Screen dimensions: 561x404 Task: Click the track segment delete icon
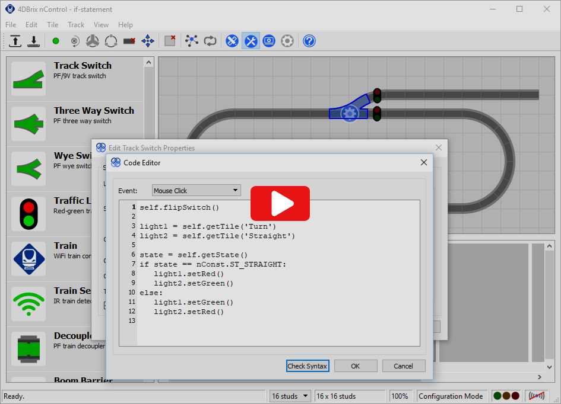pyautogui.click(x=129, y=41)
